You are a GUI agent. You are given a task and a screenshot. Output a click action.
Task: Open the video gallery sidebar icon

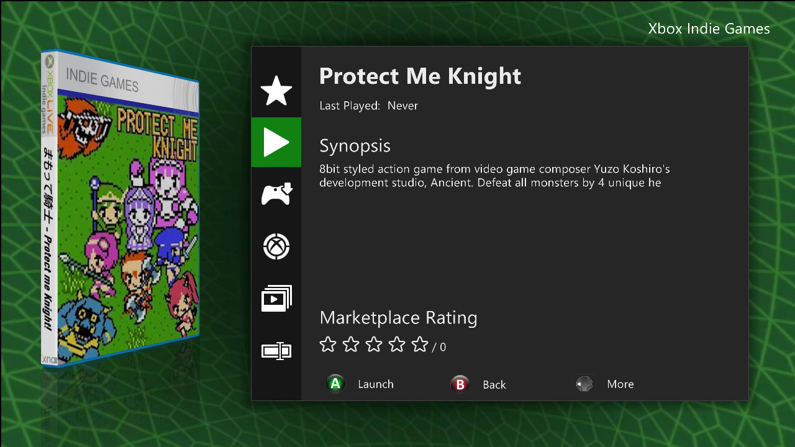pyautogui.click(x=276, y=299)
